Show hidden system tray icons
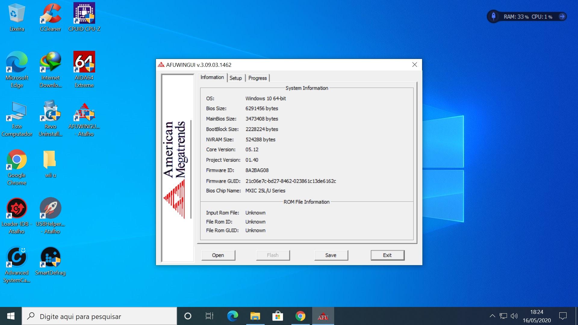The height and width of the screenshot is (325, 578). (492, 316)
